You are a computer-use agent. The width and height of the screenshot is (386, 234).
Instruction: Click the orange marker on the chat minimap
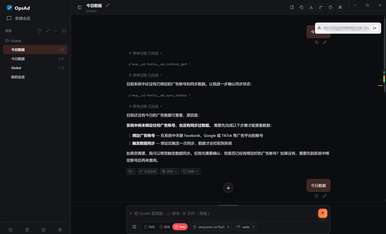[x=380, y=85]
